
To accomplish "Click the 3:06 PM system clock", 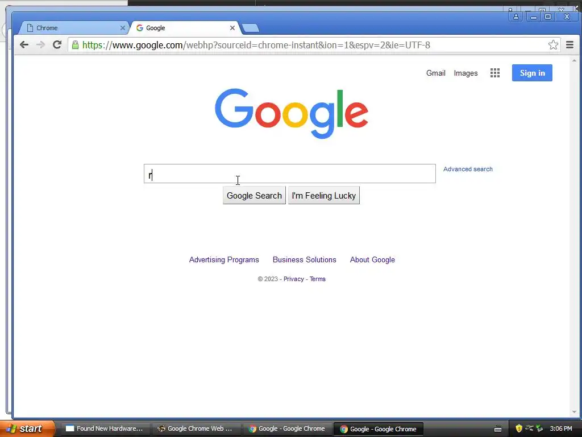I will (x=561, y=428).
